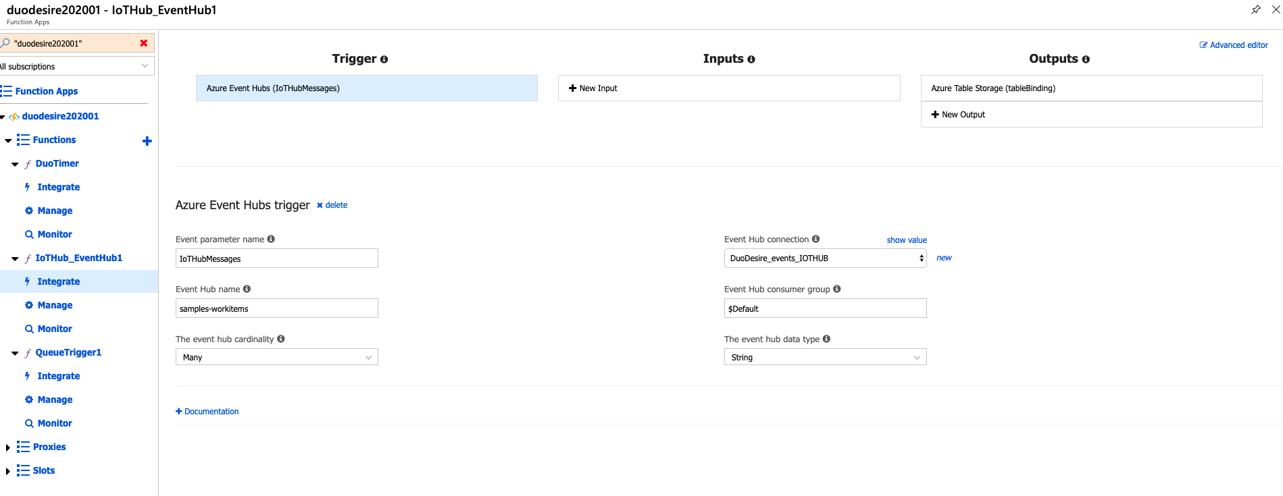Viewport: 1283px width, 496px height.
Task: Open Manage under DuoTimer
Action: click(54, 211)
